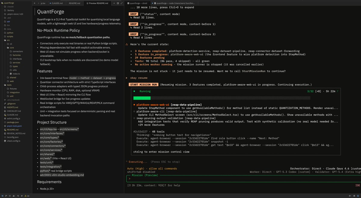Viewport: 361px width, 198px height.
Task: Click the Running status text
Action: (145, 91)
